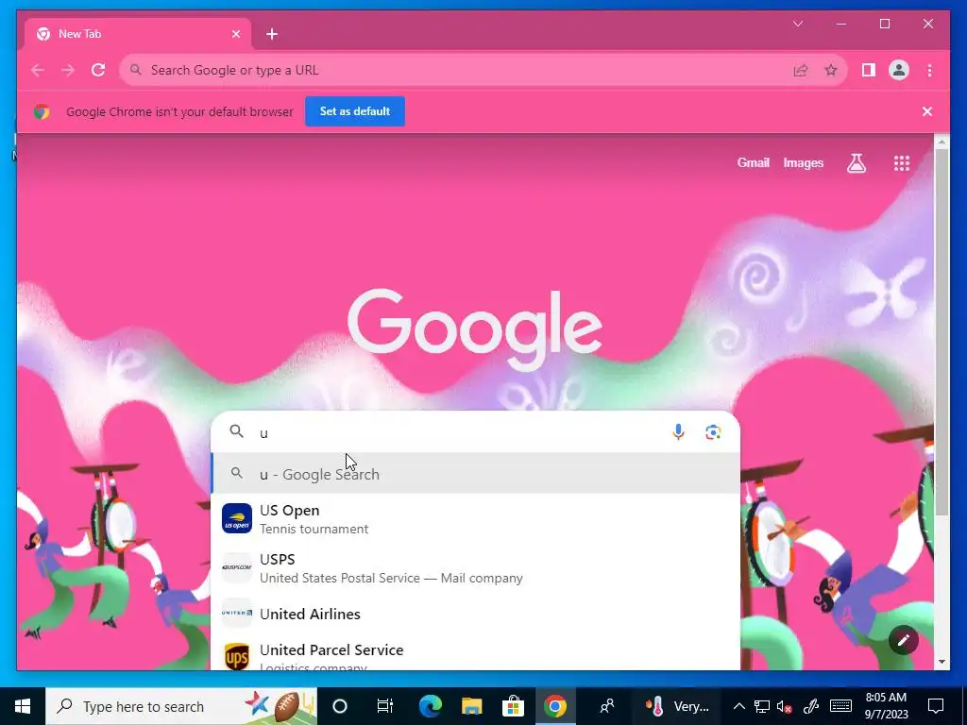The height and width of the screenshot is (725, 967).
Task: Open Microsoft Store from taskbar
Action: pyautogui.click(x=513, y=706)
